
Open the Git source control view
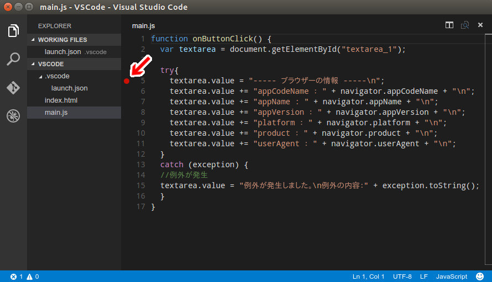13,87
